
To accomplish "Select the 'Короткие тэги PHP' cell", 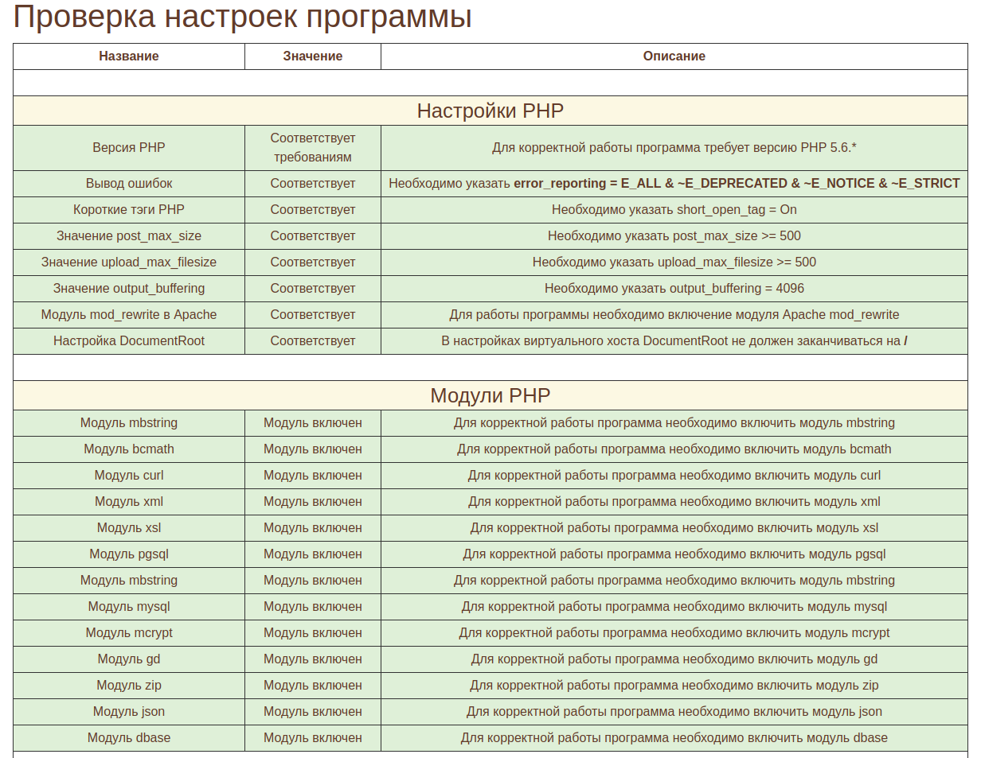I will coord(129,210).
